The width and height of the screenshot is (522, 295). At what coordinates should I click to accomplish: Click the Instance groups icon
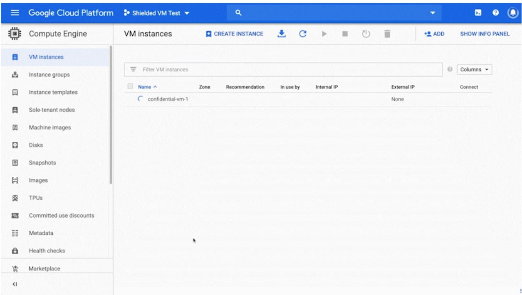15,75
